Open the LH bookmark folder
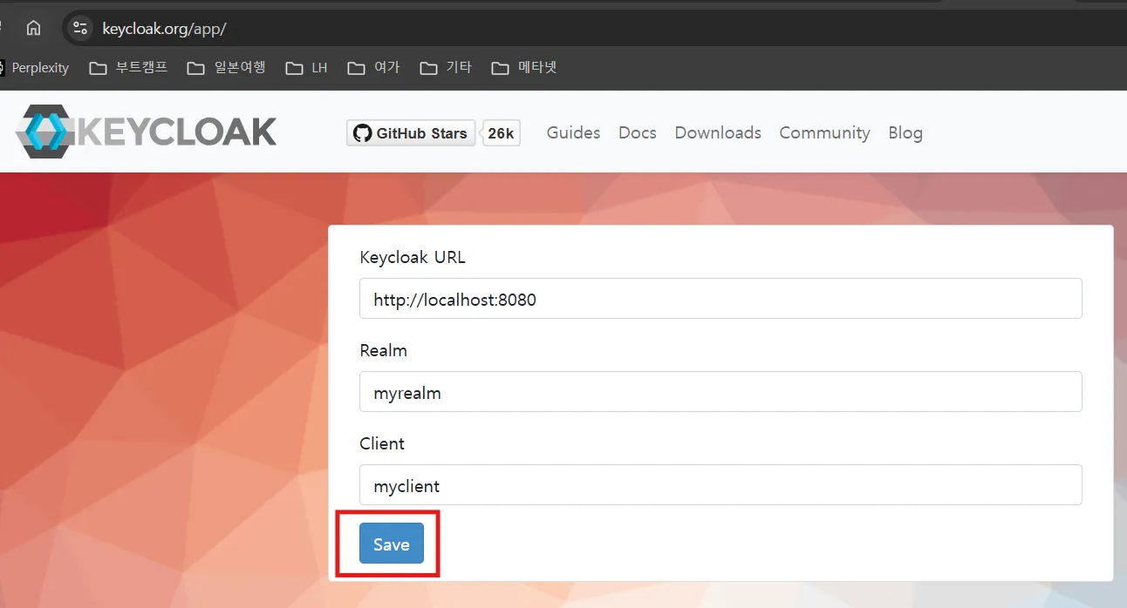 click(x=307, y=67)
